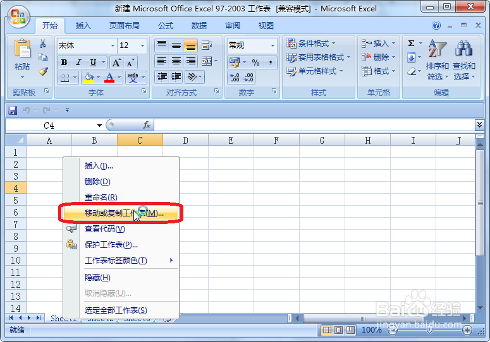Click the Office button logo
Viewport: 490px width, 342px height.
coord(18,17)
